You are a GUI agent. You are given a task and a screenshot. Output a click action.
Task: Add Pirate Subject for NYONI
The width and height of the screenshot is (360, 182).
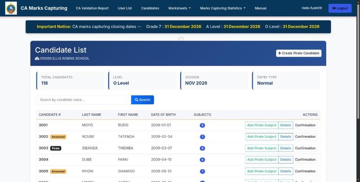point(262,171)
